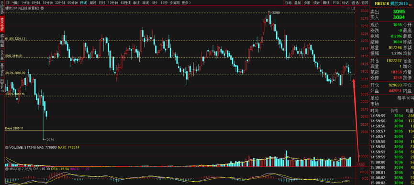Add to watchlist via 自选 button
Image resolution: width=414 pixels, height=185 pixels.
(x=355, y=3)
